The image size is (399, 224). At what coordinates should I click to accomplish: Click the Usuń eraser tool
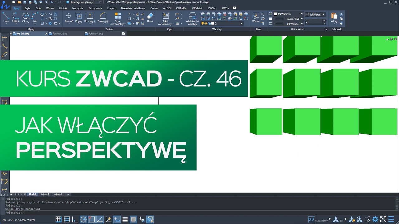tap(150, 18)
